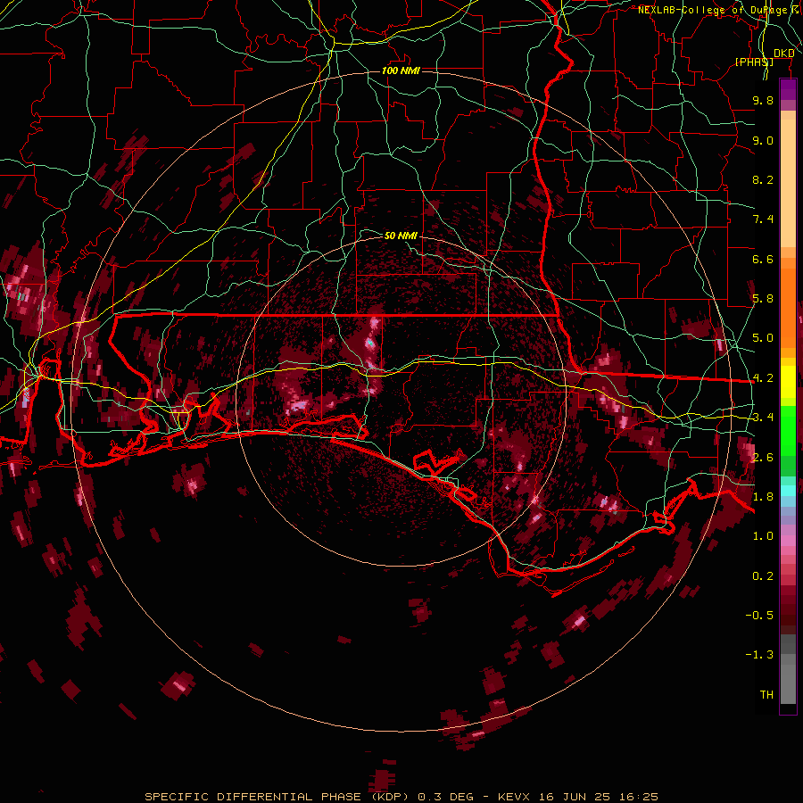This screenshot has height=803, width=803.
Task: Pick the yellow band on the color scale
Action: coord(788,382)
